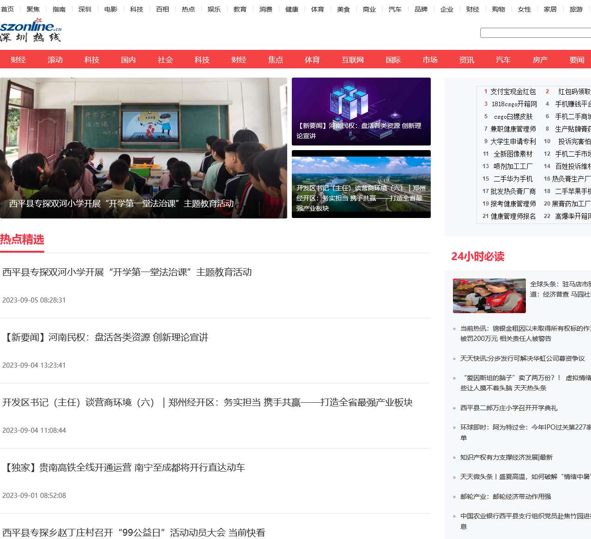Select 社会 tab in red bar
The height and width of the screenshot is (539, 591).
pyautogui.click(x=165, y=60)
